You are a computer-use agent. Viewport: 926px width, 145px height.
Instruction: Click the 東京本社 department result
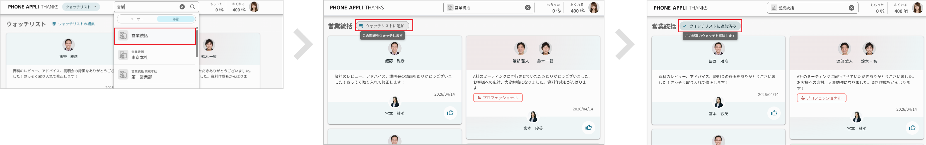tap(155, 55)
